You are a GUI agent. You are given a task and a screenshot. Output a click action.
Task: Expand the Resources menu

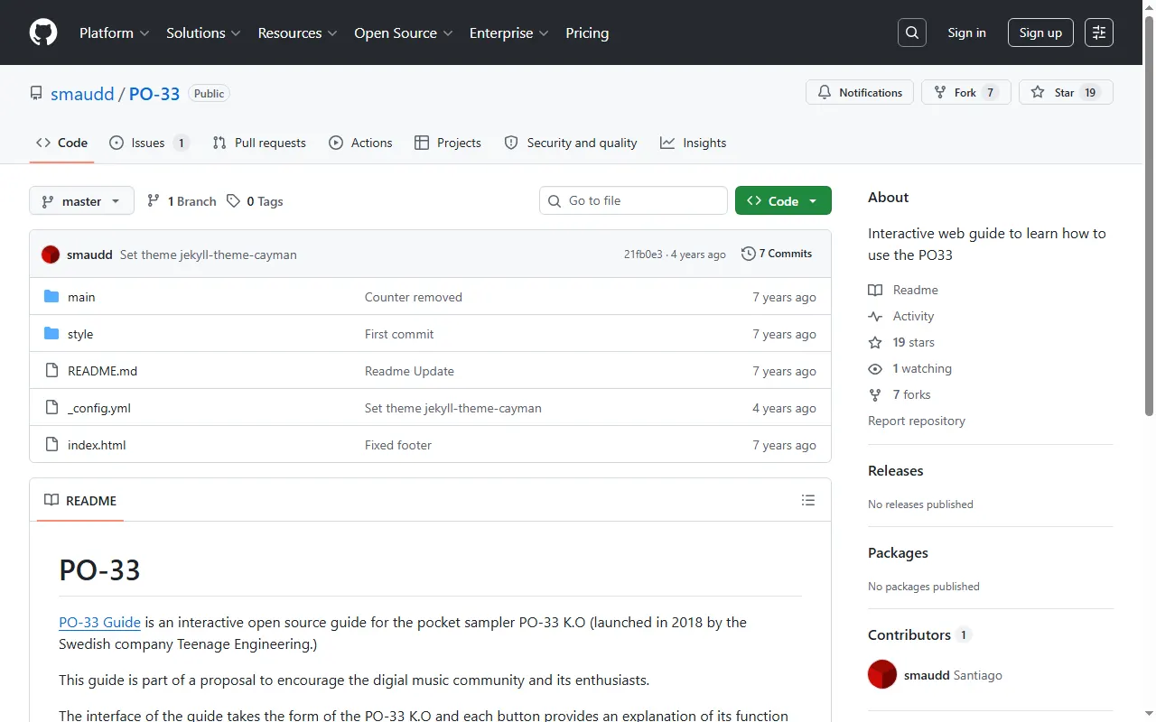297,32
